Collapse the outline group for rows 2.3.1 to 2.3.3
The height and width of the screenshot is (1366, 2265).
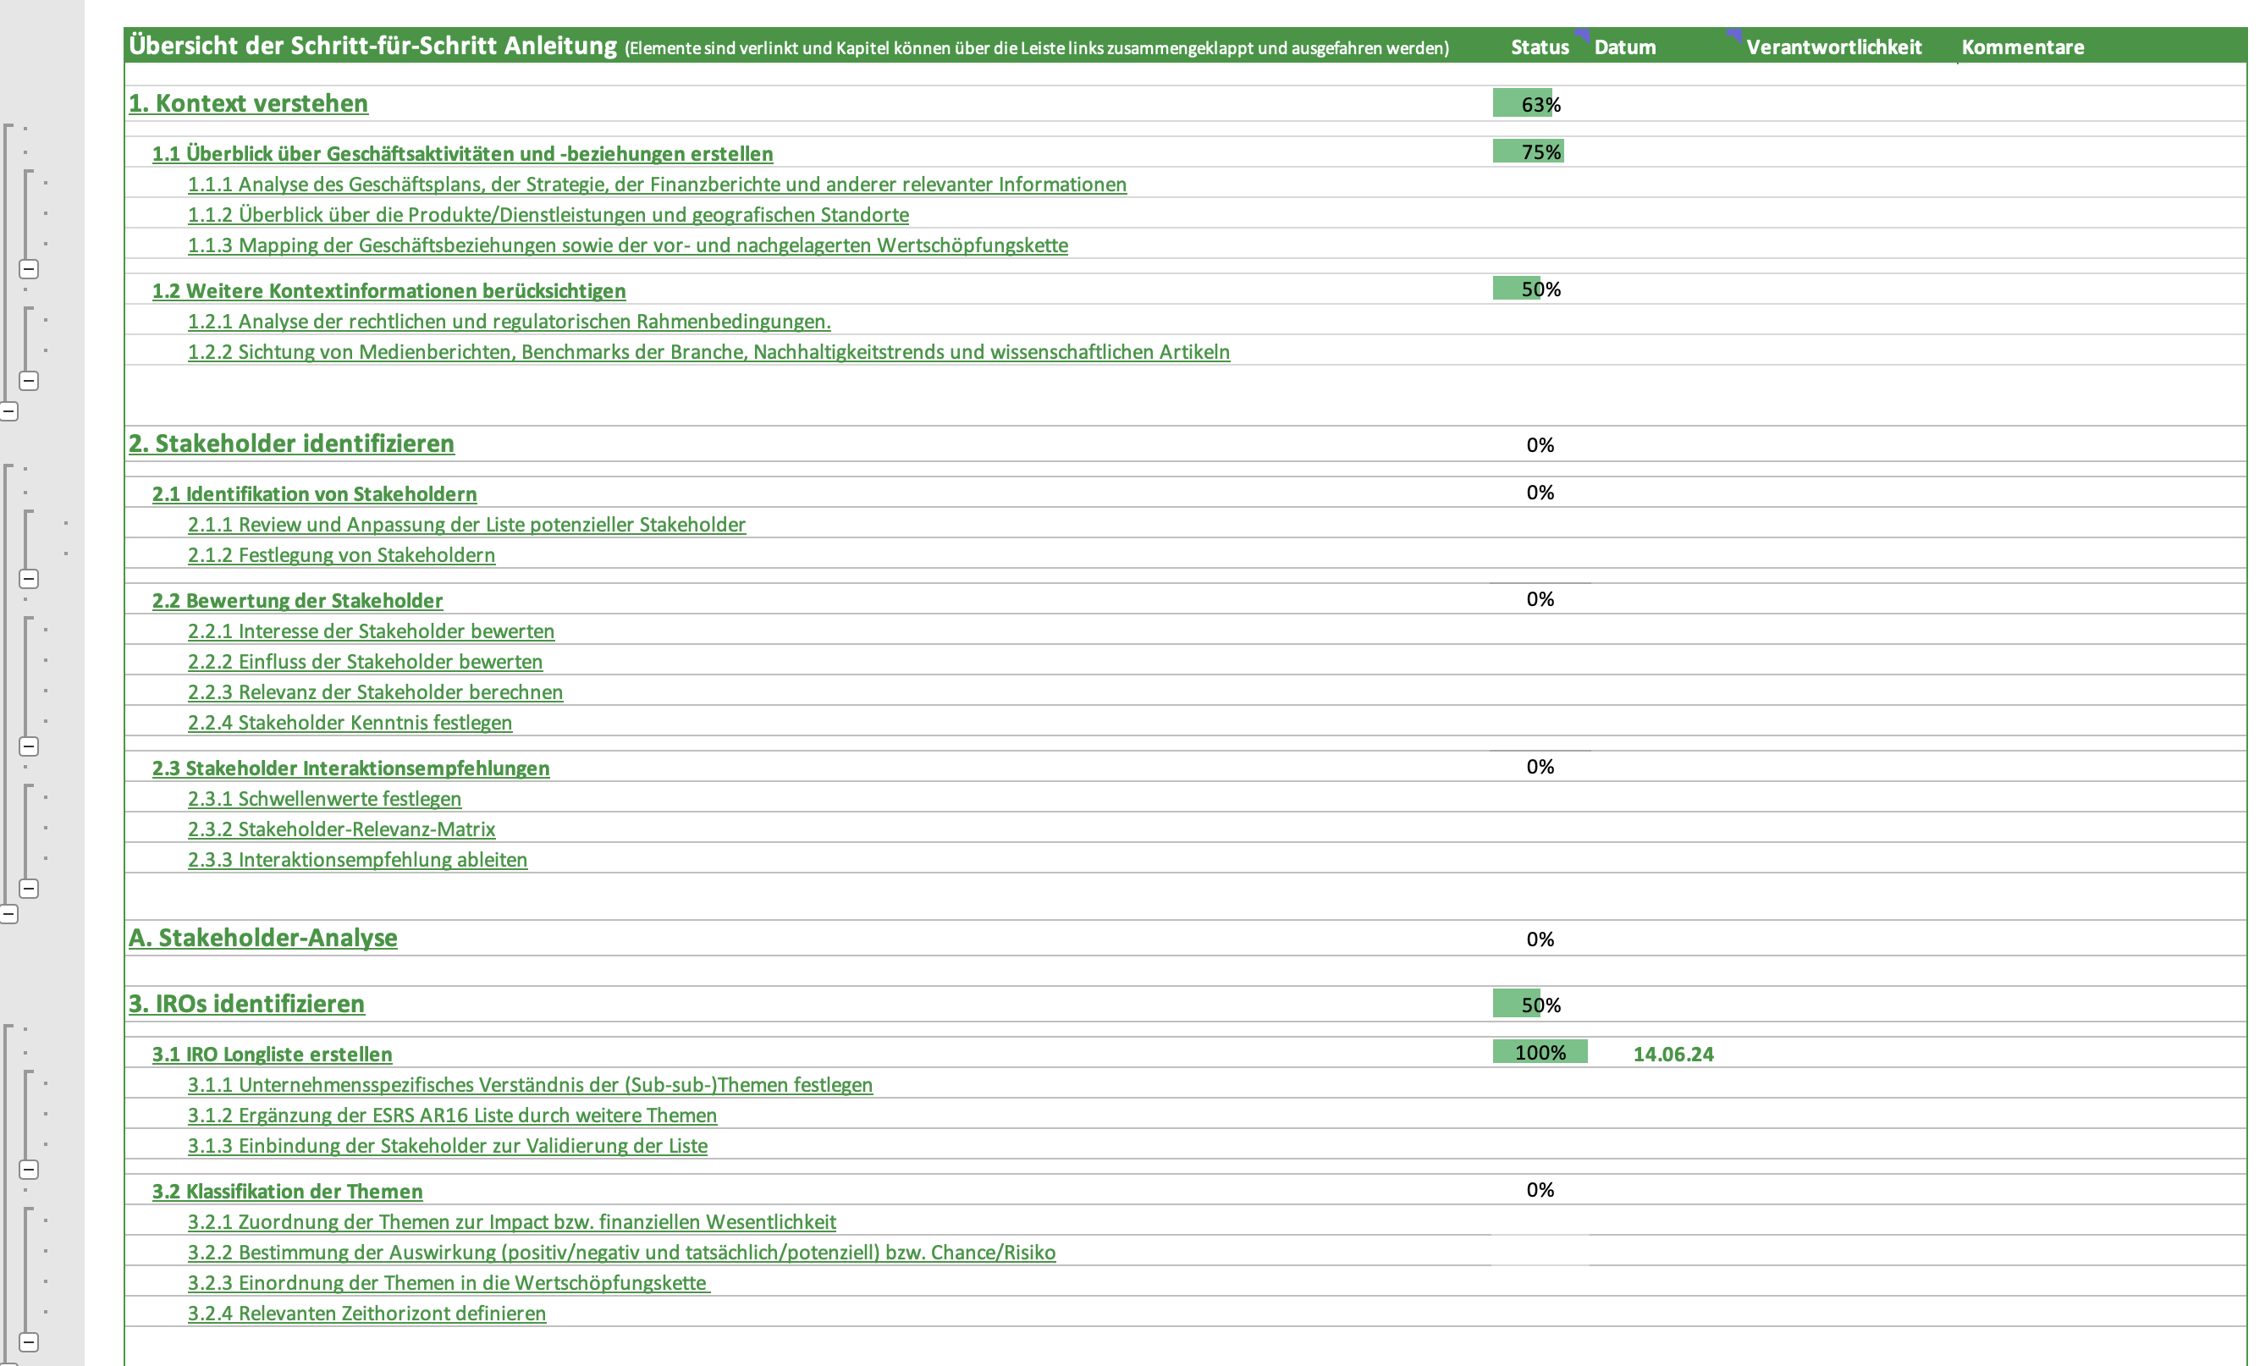[29, 889]
